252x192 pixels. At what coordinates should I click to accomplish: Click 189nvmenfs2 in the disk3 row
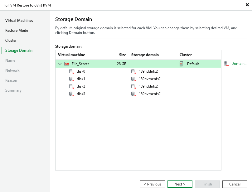pos(150,94)
